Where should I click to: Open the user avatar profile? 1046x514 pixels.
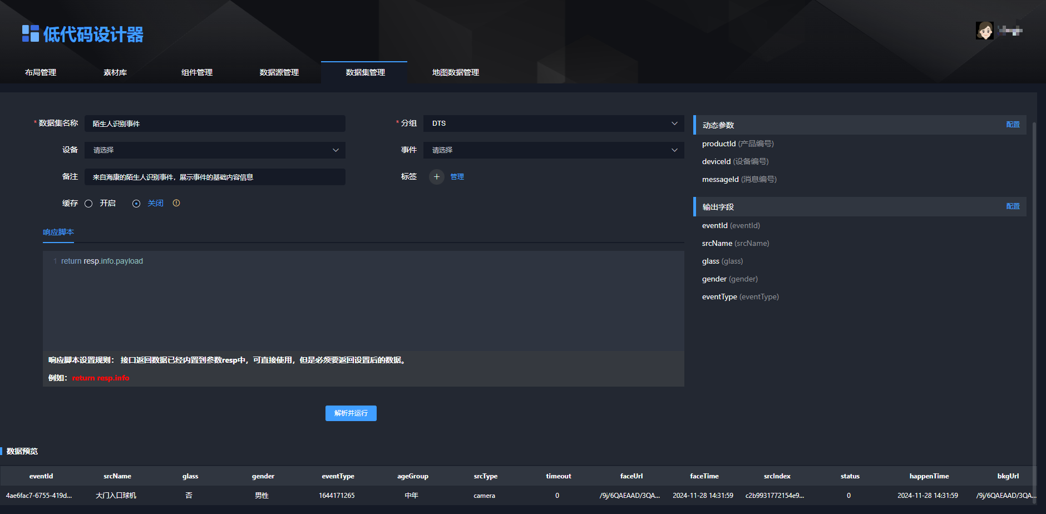[984, 31]
